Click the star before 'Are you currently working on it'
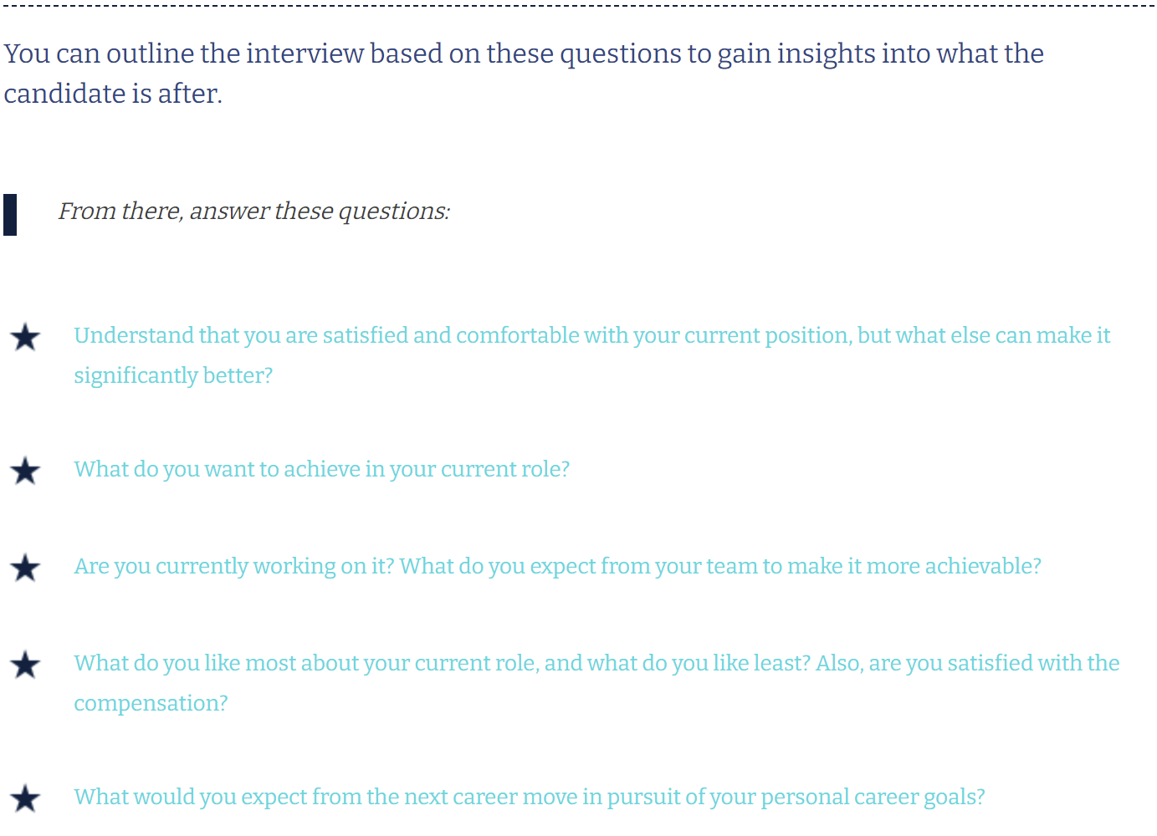 [x=25, y=568]
